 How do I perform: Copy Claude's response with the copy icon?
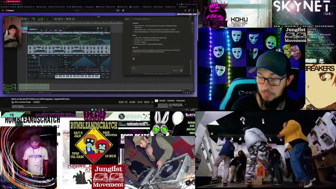133,55
